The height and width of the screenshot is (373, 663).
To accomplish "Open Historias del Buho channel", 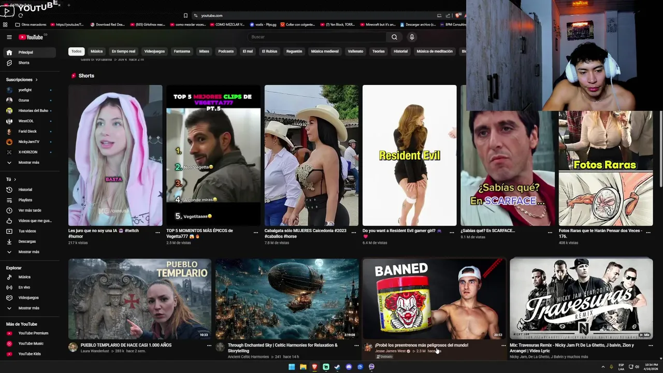I will (28, 111).
